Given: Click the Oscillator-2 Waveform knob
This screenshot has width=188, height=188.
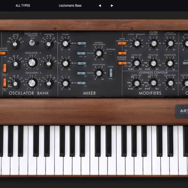Looking at the screenshot, I should (48, 64).
